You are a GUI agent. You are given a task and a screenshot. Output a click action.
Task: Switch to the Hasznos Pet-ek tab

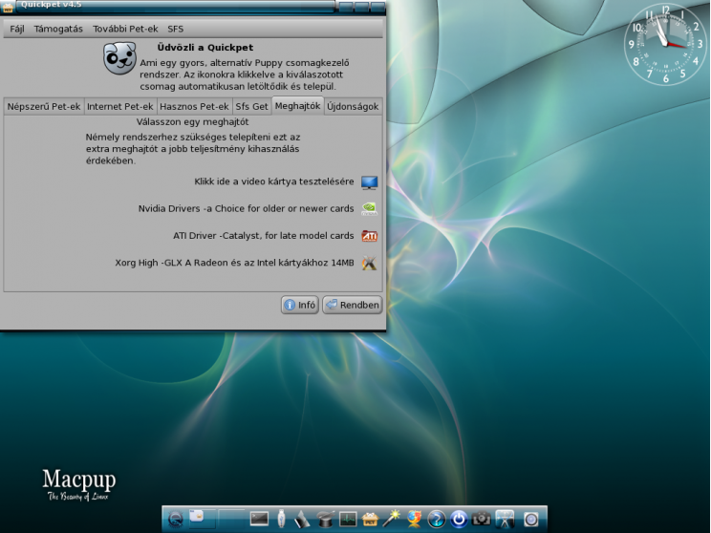click(x=195, y=107)
